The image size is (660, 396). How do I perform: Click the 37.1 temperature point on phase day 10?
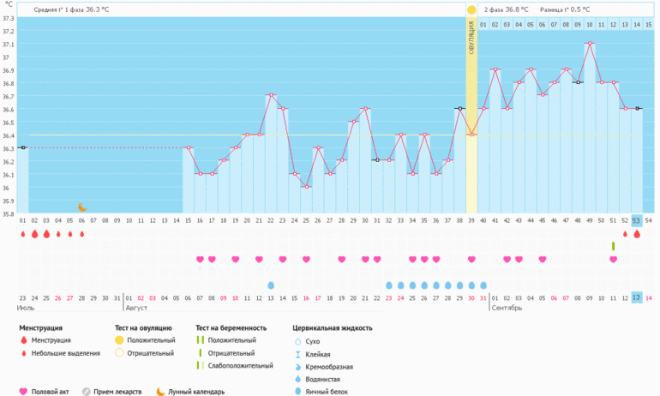tap(590, 44)
